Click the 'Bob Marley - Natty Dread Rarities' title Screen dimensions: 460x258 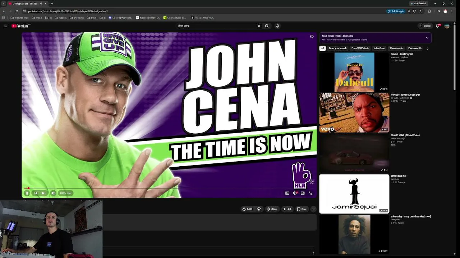coord(410,217)
